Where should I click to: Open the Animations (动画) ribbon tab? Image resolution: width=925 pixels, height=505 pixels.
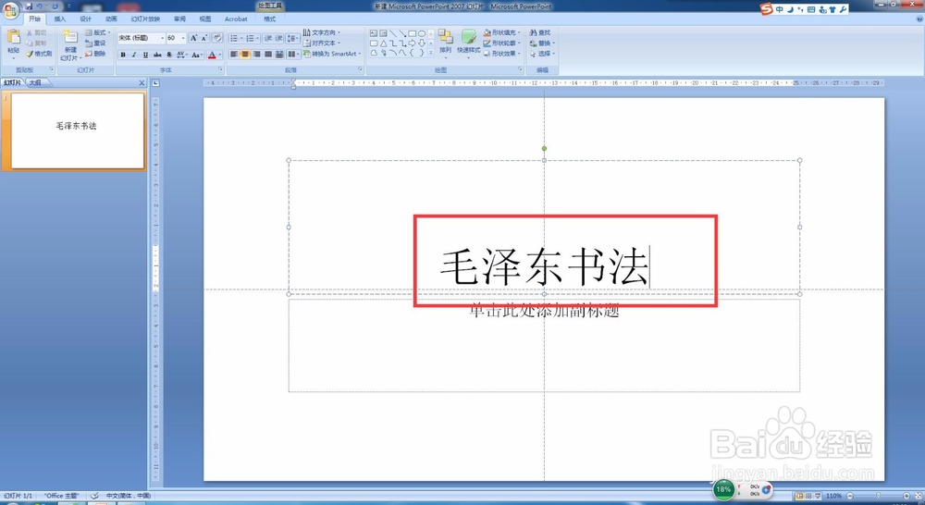click(x=111, y=18)
